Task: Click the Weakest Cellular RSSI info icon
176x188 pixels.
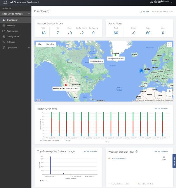Action: [x=136, y=152]
